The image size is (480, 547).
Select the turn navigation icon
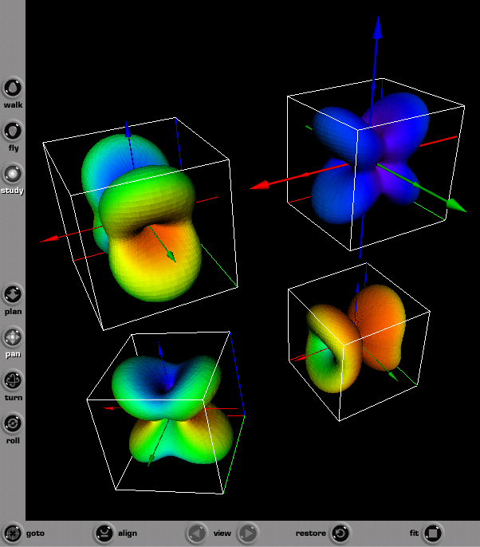(x=13, y=380)
